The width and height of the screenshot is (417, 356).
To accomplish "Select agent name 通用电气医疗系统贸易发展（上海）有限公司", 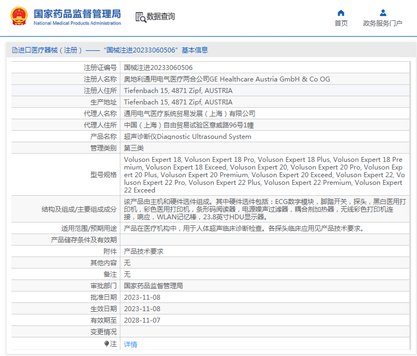I will click(x=189, y=113).
